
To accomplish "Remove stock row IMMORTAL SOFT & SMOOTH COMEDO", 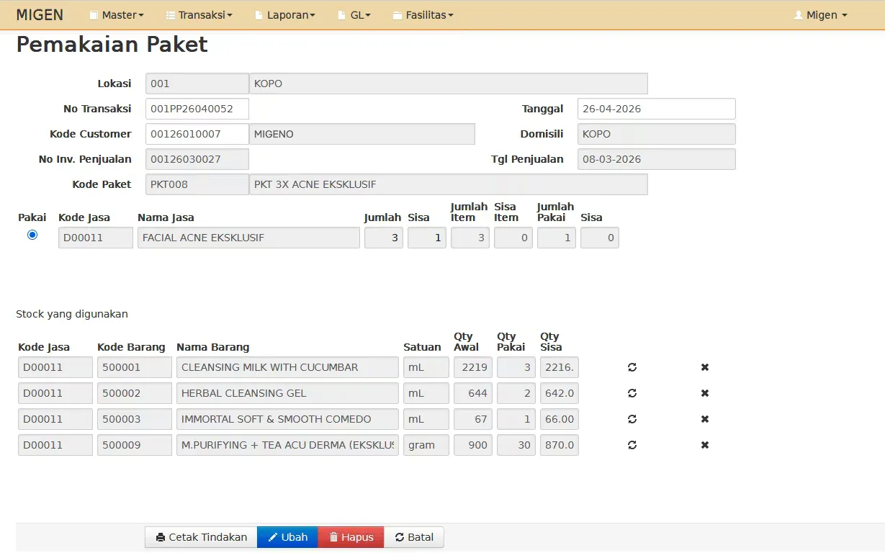I will click(x=705, y=419).
